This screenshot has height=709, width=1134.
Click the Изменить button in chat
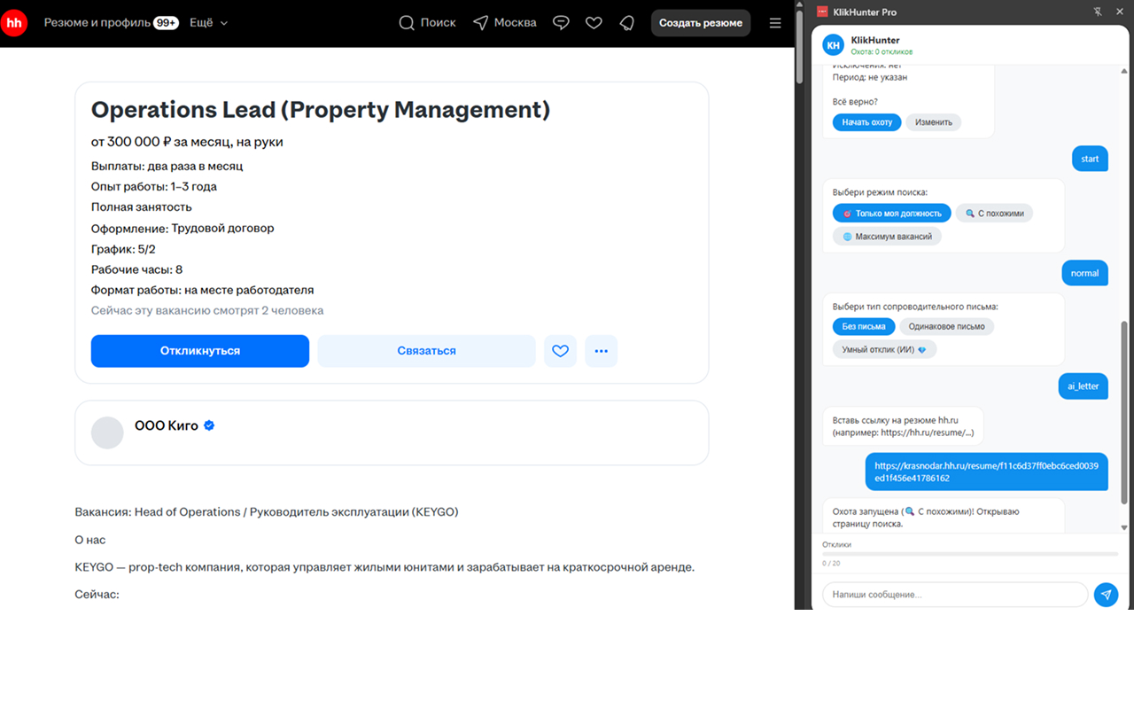(x=934, y=122)
